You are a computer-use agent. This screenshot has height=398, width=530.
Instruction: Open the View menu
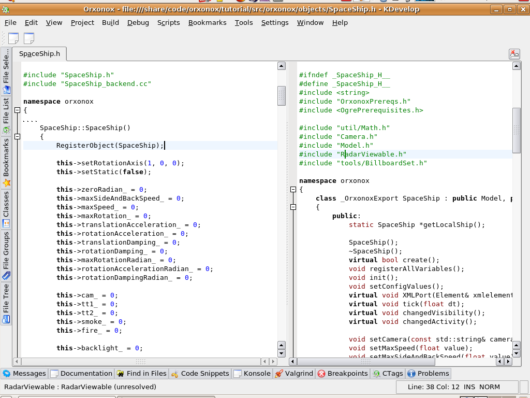[54, 23]
